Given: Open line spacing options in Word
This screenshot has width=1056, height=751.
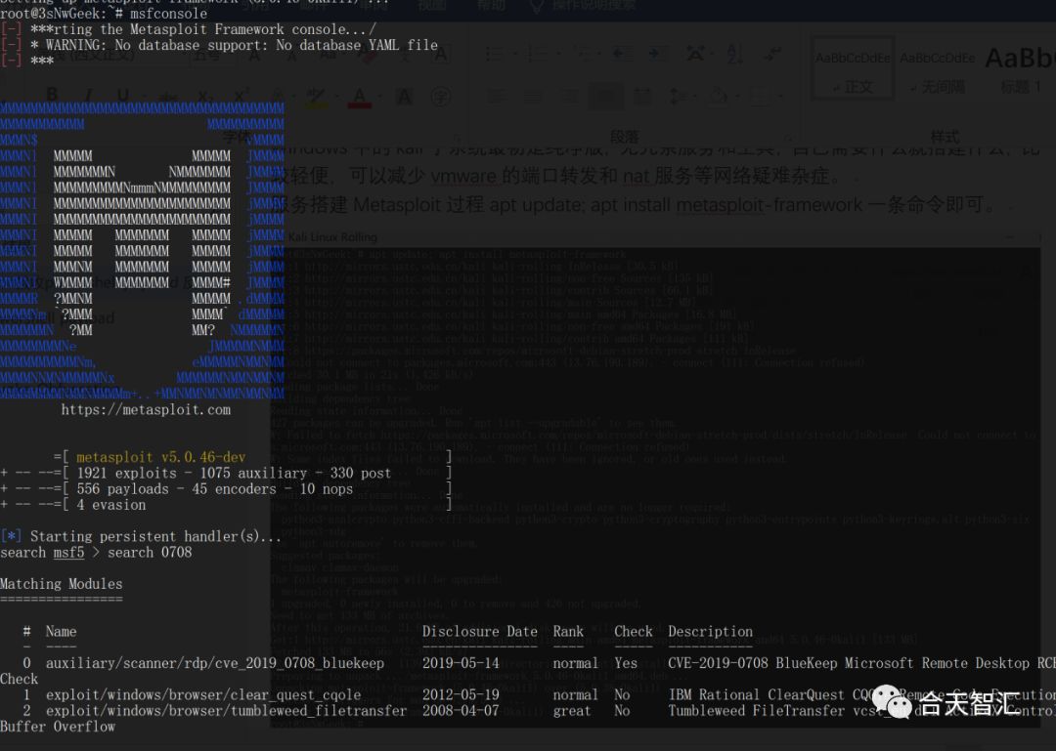Looking at the screenshot, I should [679, 97].
